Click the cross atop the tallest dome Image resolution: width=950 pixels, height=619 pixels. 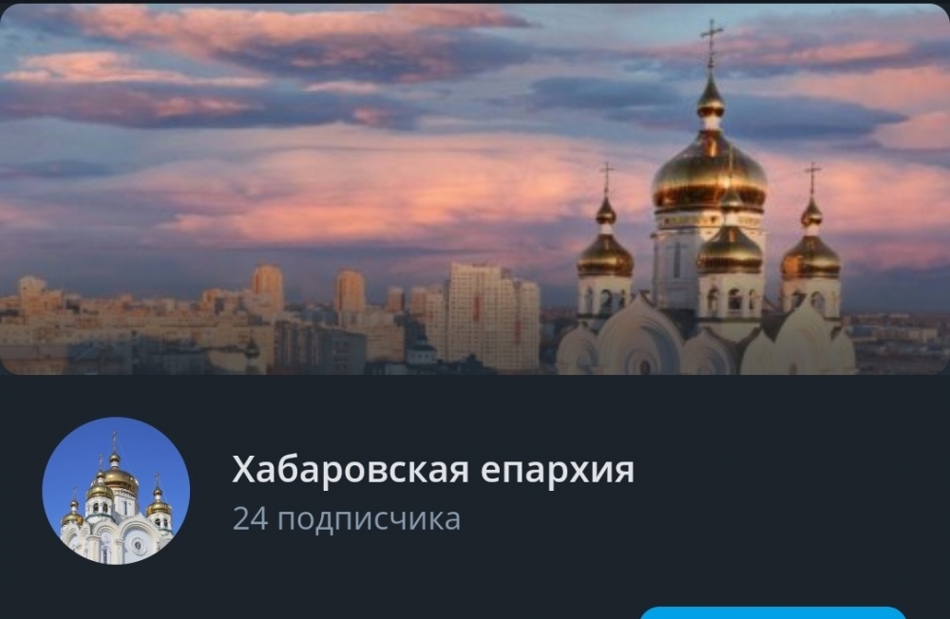[712, 44]
